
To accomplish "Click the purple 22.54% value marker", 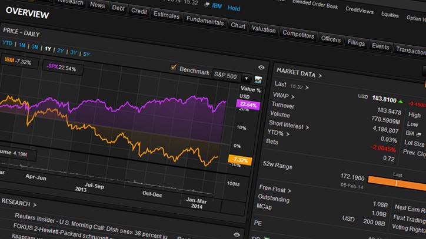I will (248, 105).
